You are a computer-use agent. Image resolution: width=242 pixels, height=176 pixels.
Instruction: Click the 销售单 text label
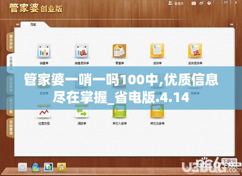coord(44,63)
